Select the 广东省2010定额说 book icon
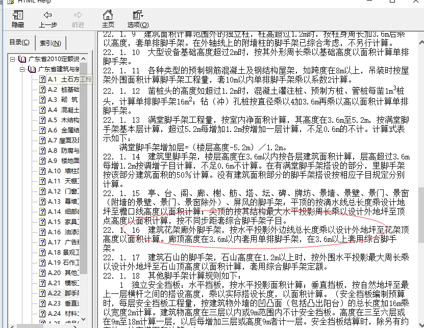 22,59
